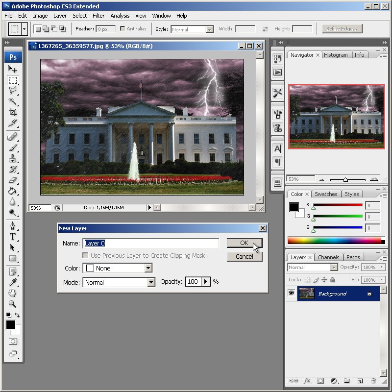
Task: Delete layer with trash icon
Action: 373,381
